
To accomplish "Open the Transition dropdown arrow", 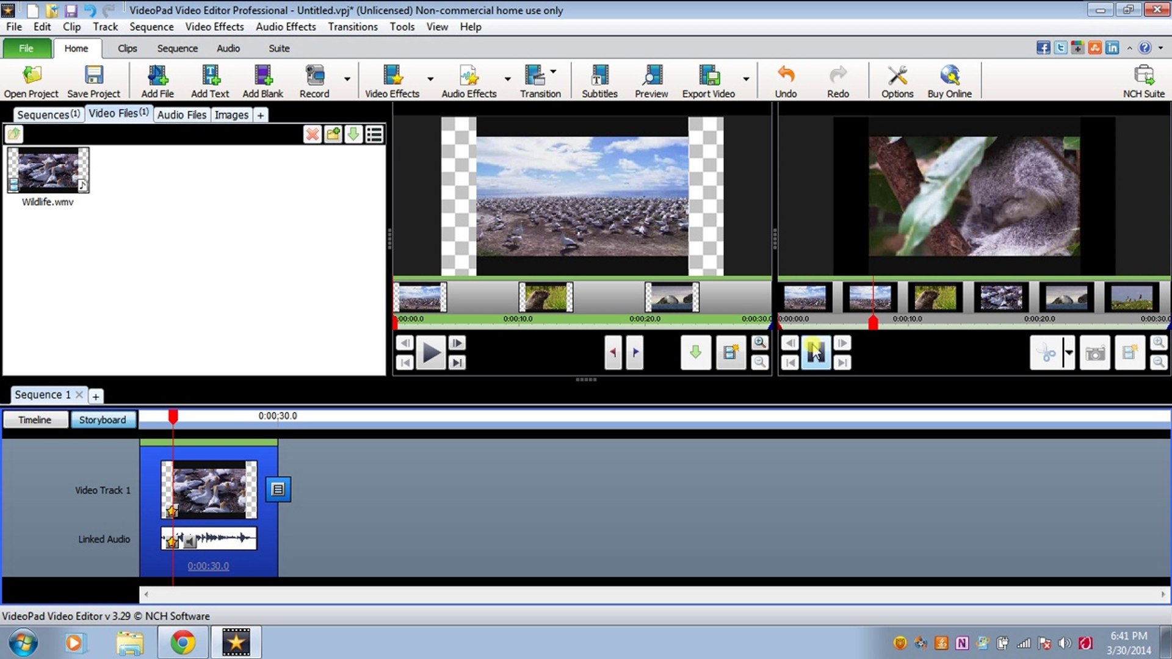I will pyautogui.click(x=554, y=71).
